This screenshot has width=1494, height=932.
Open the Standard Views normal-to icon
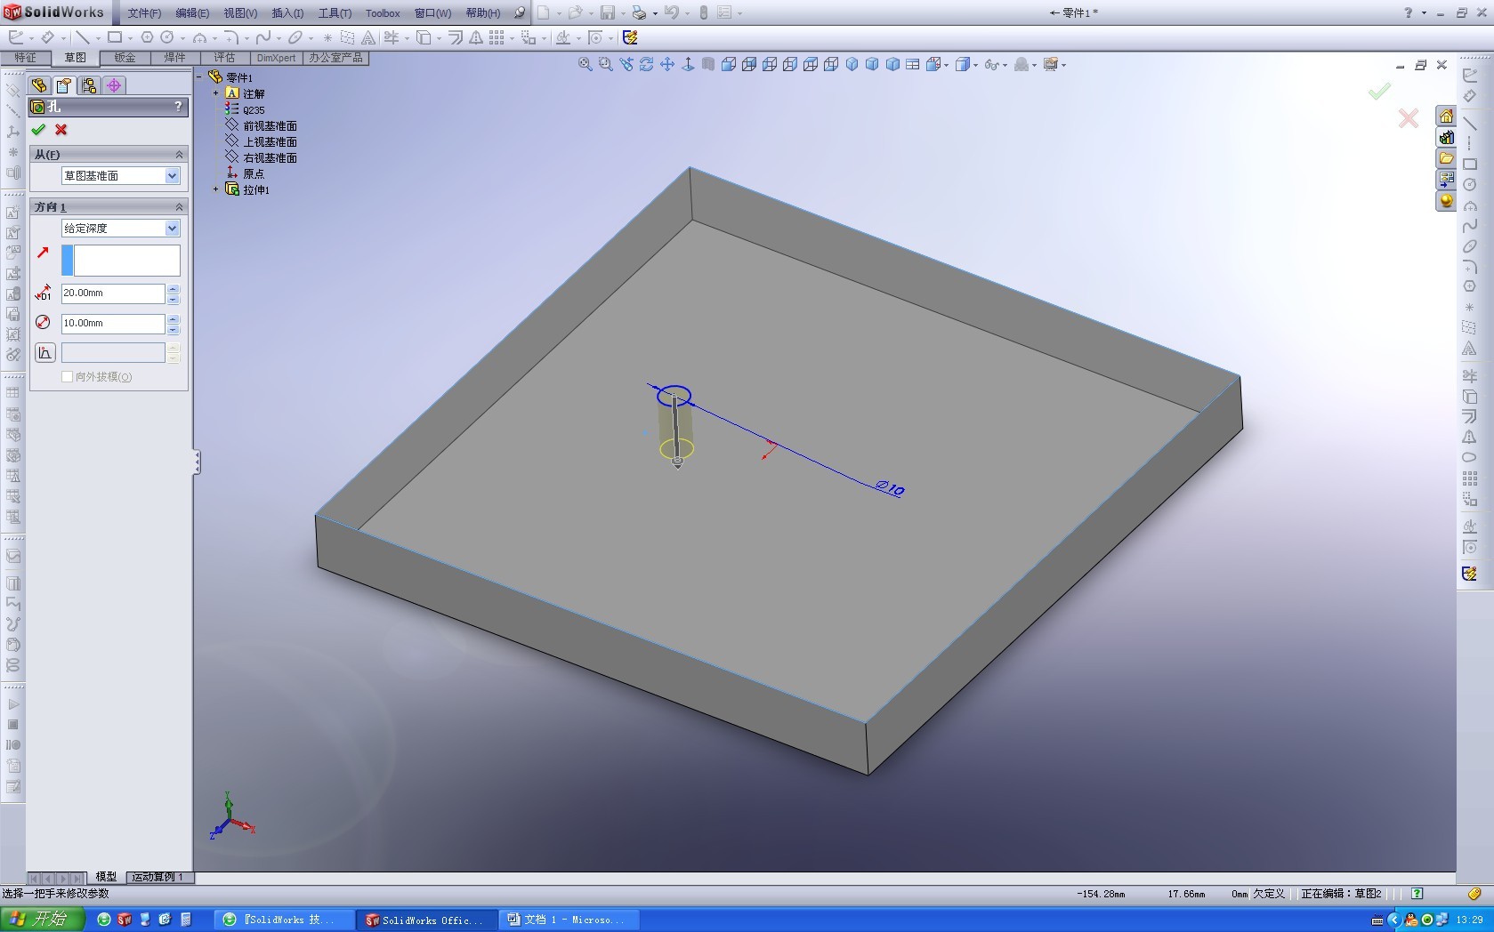coord(688,64)
